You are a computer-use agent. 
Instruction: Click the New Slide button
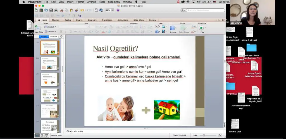coord(39,29)
